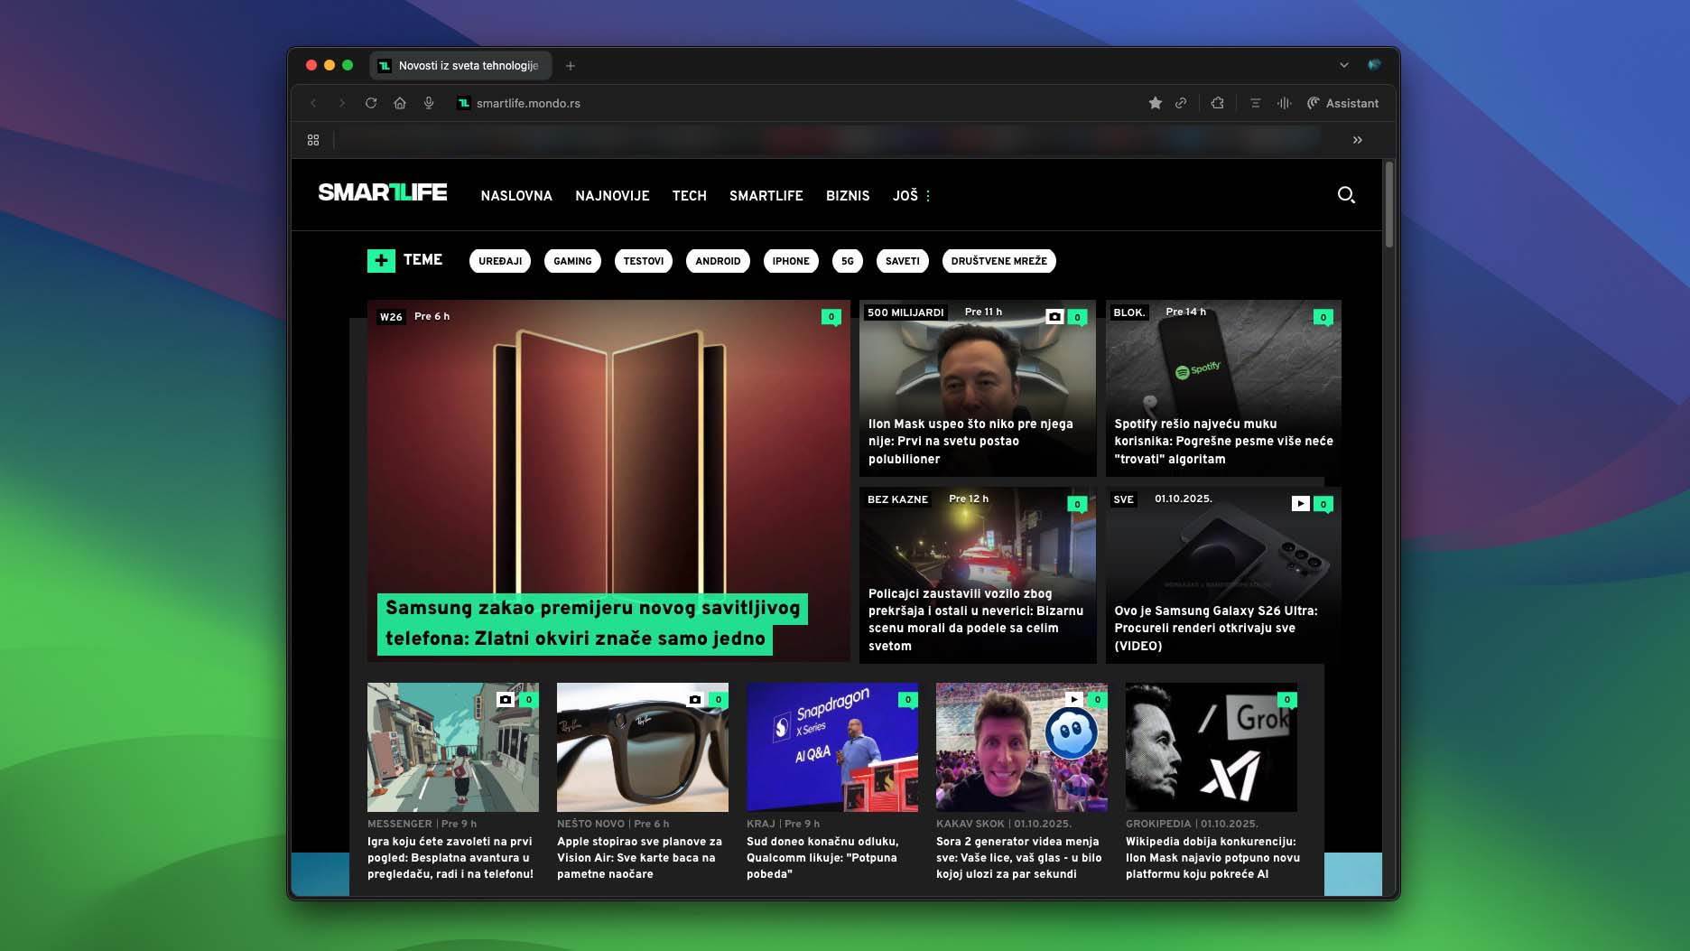Expand the bookmarks bar overflow chevron

(1358, 139)
